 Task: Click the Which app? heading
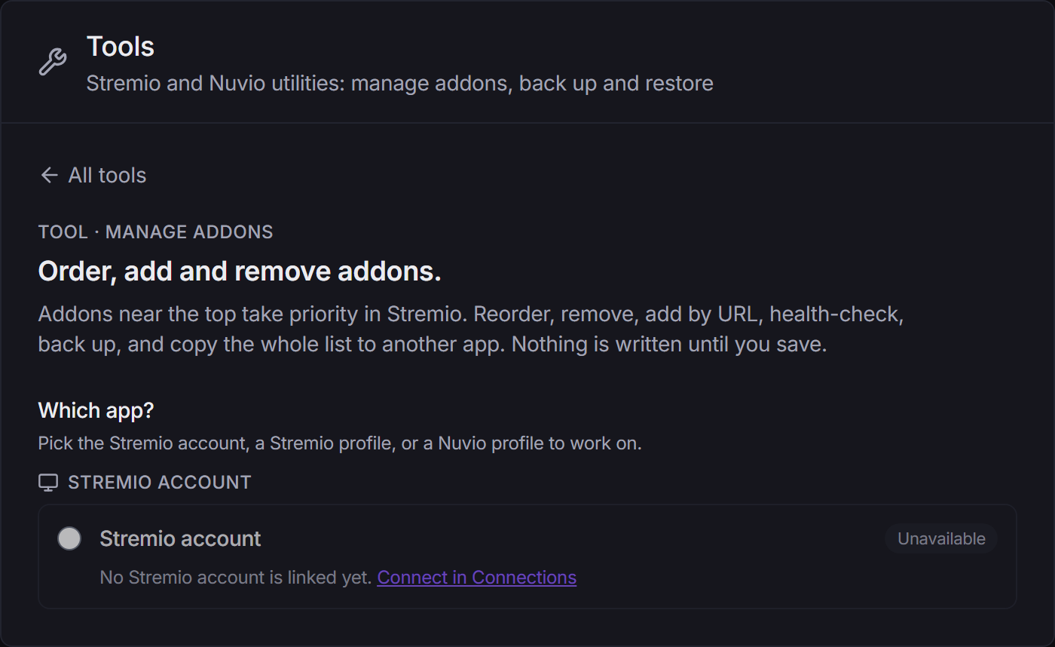pyautogui.click(x=96, y=410)
